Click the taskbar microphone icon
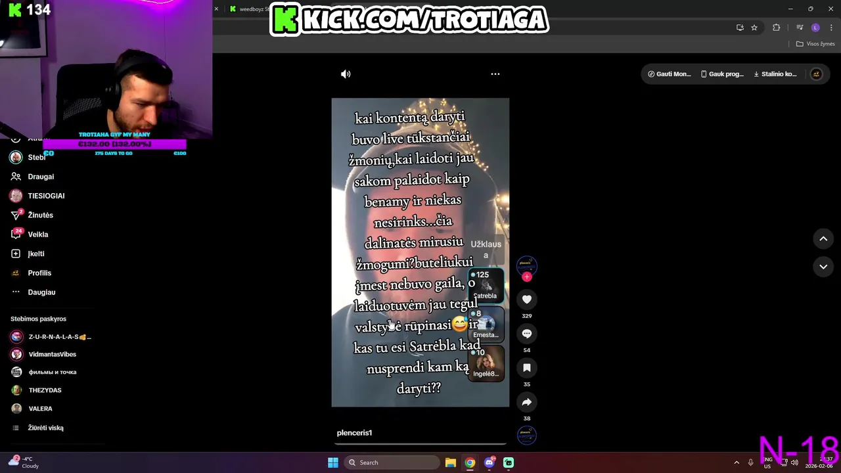Viewport: 841px width, 473px height. pos(751,462)
